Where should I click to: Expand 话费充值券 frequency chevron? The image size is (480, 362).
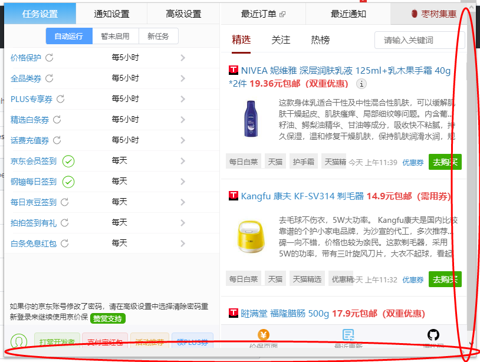point(183,140)
